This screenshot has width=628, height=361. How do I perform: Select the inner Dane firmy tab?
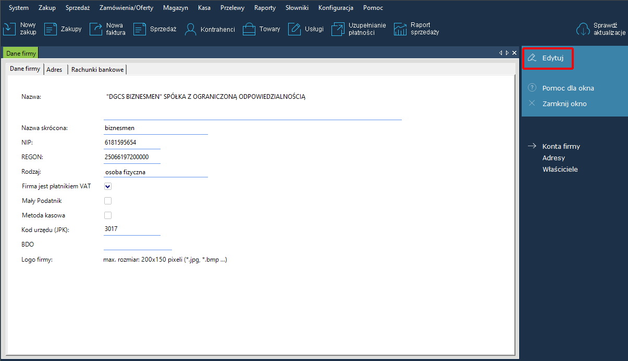click(x=25, y=69)
